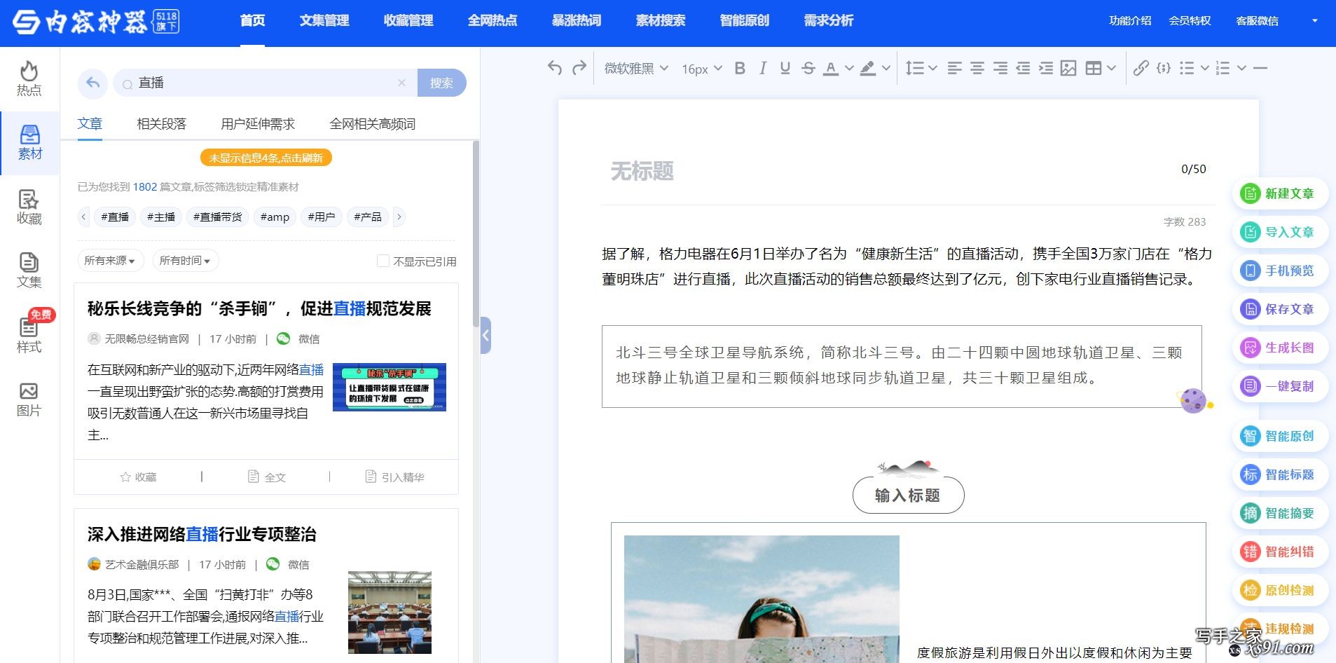Click the 直播 search input field
Image resolution: width=1336 pixels, height=663 pixels.
tap(266, 83)
